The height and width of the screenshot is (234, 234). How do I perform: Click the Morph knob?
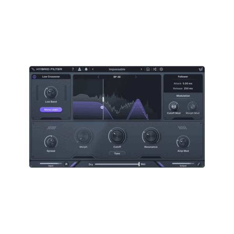pyautogui.click(x=83, y=136)
